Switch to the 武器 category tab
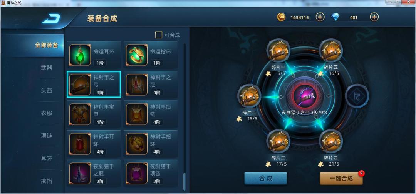 click(47, 68)
